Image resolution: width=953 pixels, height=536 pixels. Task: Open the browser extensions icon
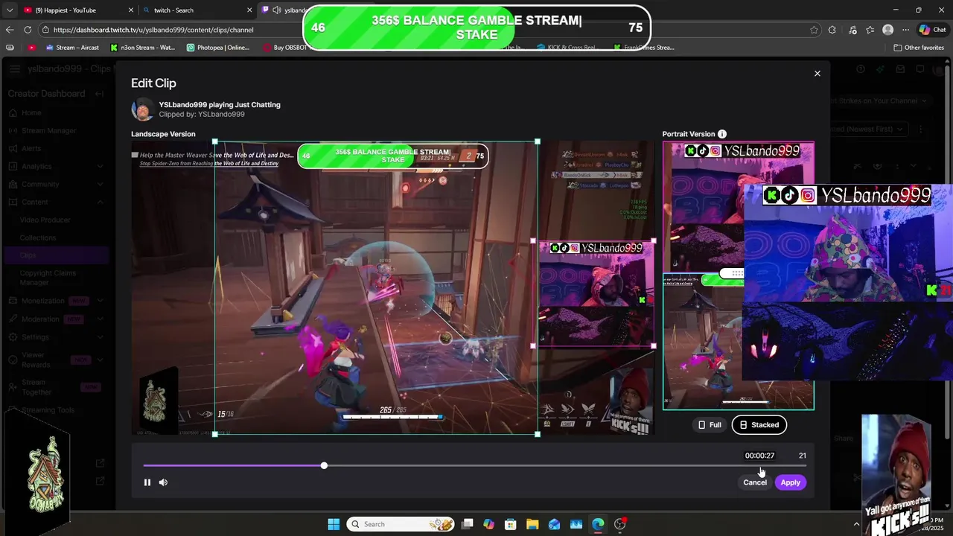coord(832,30)
